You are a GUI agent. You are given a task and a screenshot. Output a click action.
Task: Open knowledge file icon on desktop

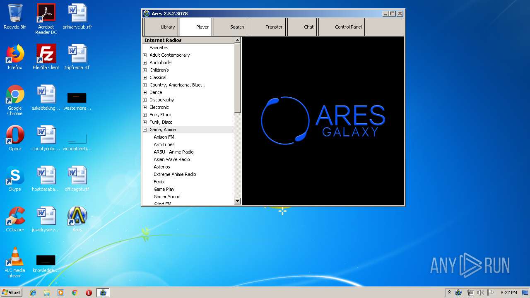pyautogui.click(x=46, y=264)
